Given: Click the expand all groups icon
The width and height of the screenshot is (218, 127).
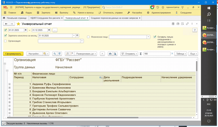Looking at the screenshot, I should click(x=72, y=54).
